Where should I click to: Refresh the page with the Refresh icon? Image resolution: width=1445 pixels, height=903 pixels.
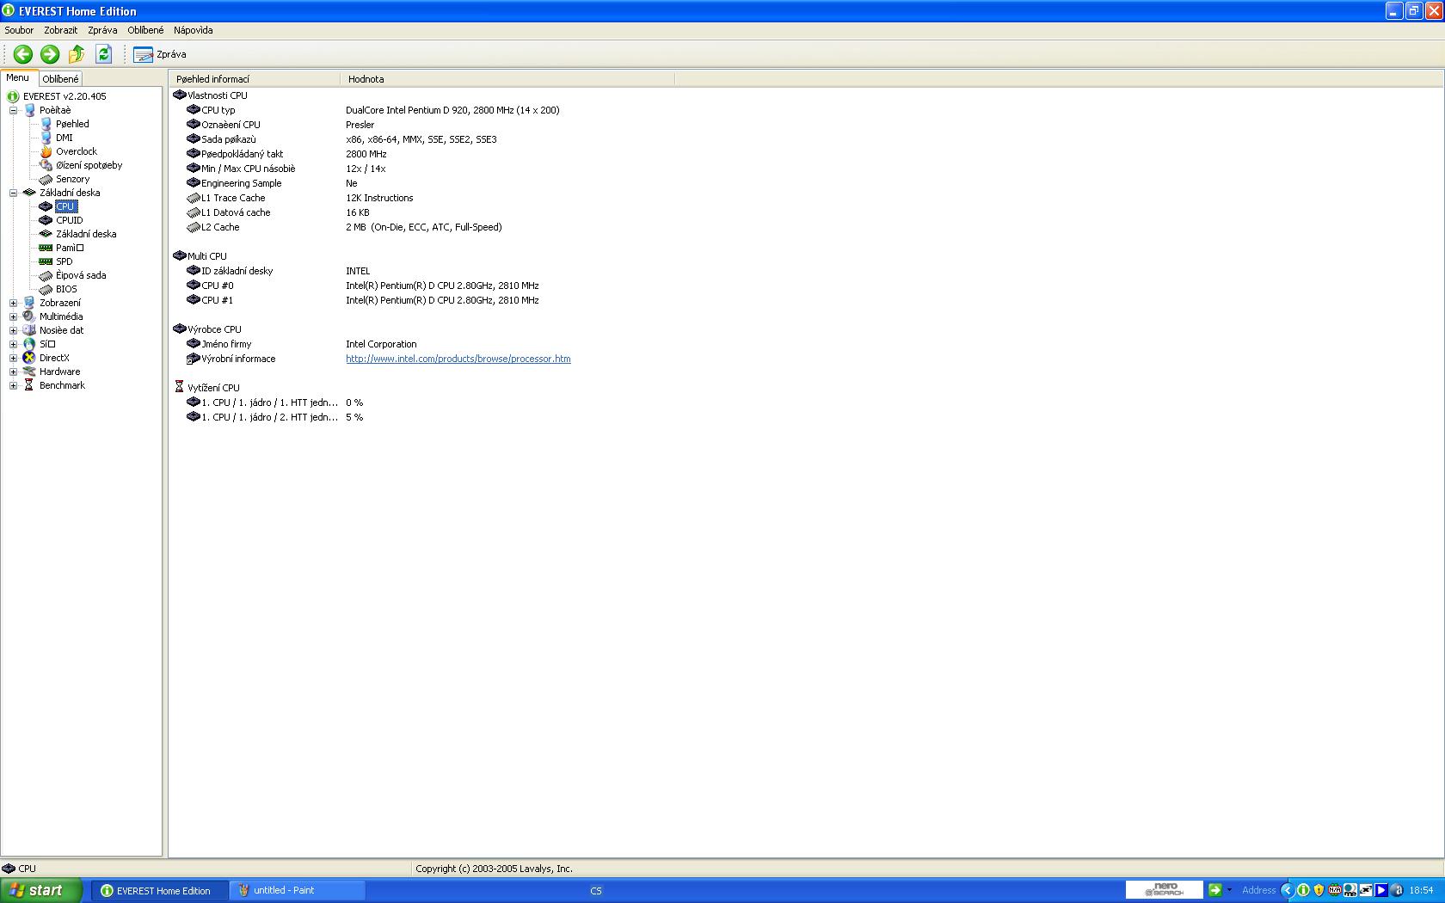point(104,54)
